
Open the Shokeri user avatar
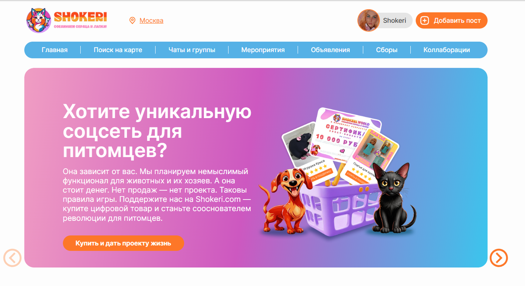coord(368,21)
